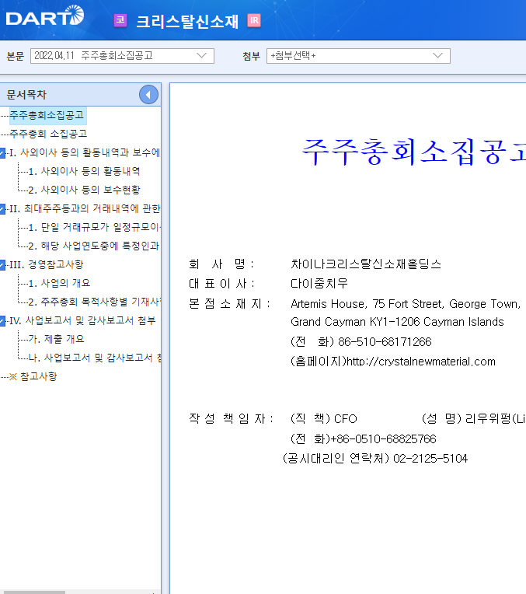This screenshot has width=526, height=594.
Task: Go to 1. 사업의 개요
Action: click(59, 283)
